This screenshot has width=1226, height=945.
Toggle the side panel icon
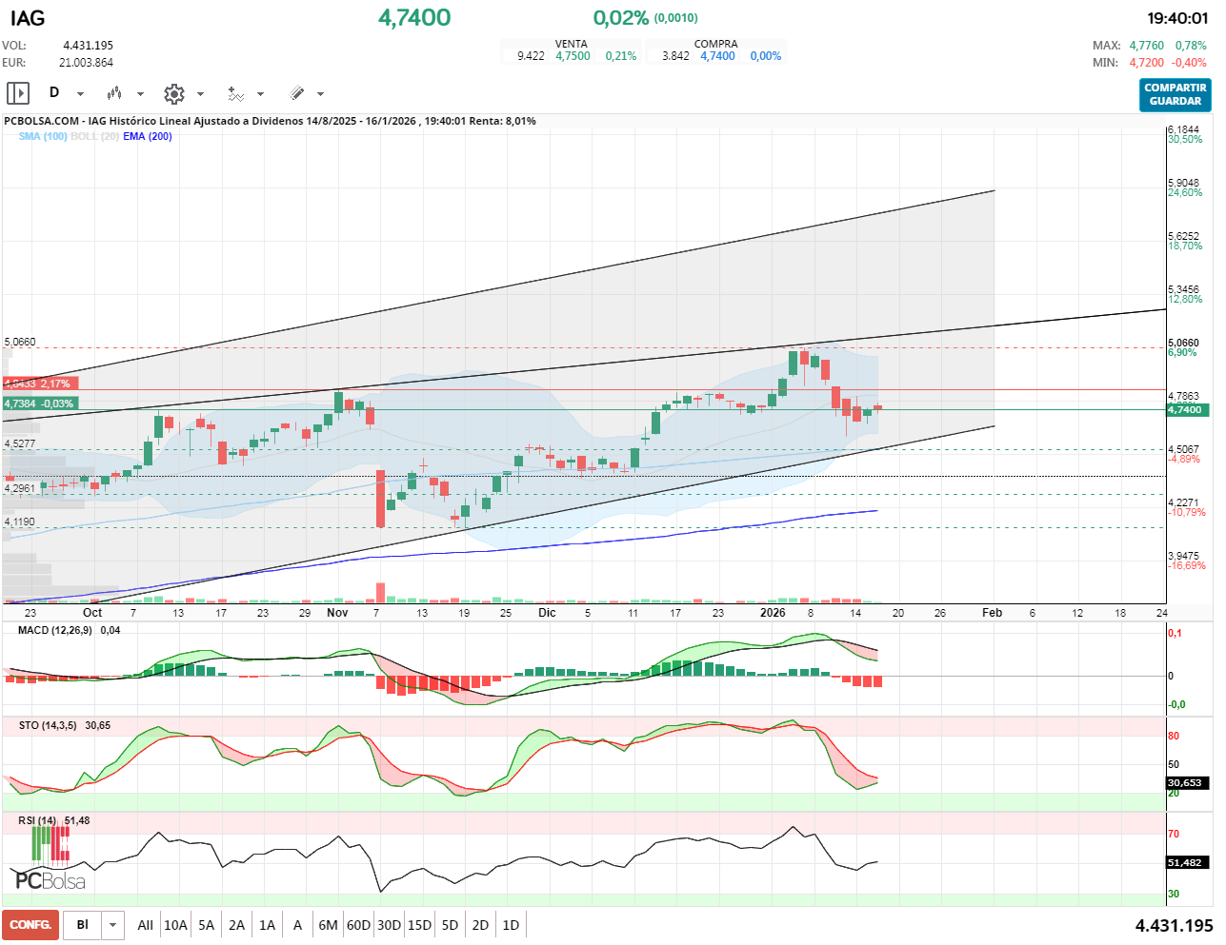coord(18,93)
